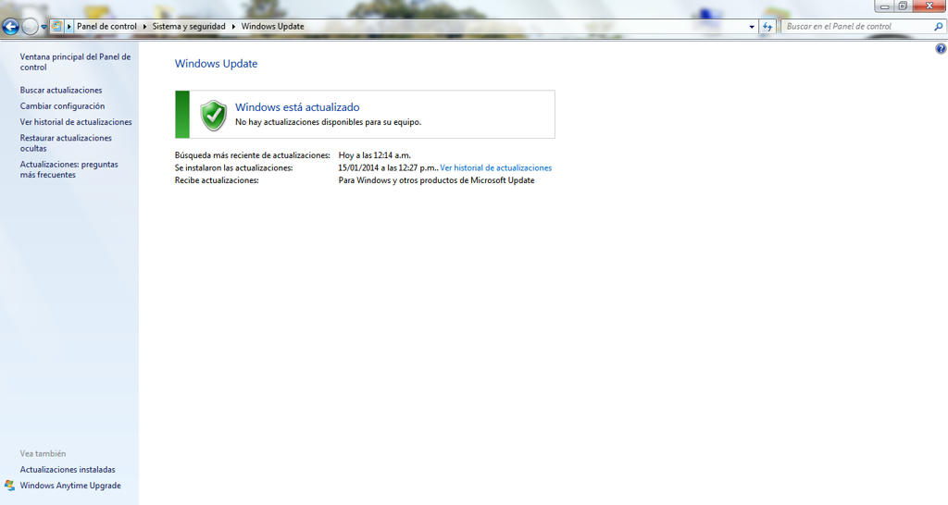Open Cambiar configuración link
Viewport: 948px width, 505px height.
(x=62, y=105)
